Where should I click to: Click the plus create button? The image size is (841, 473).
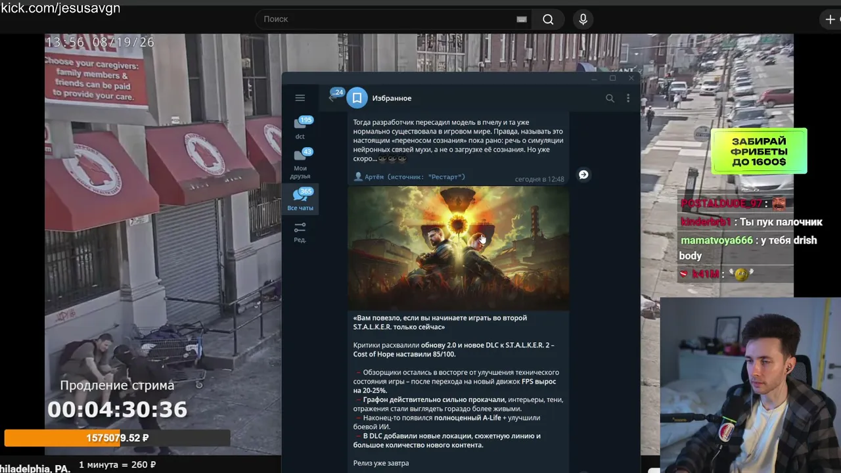coord(830,19)
